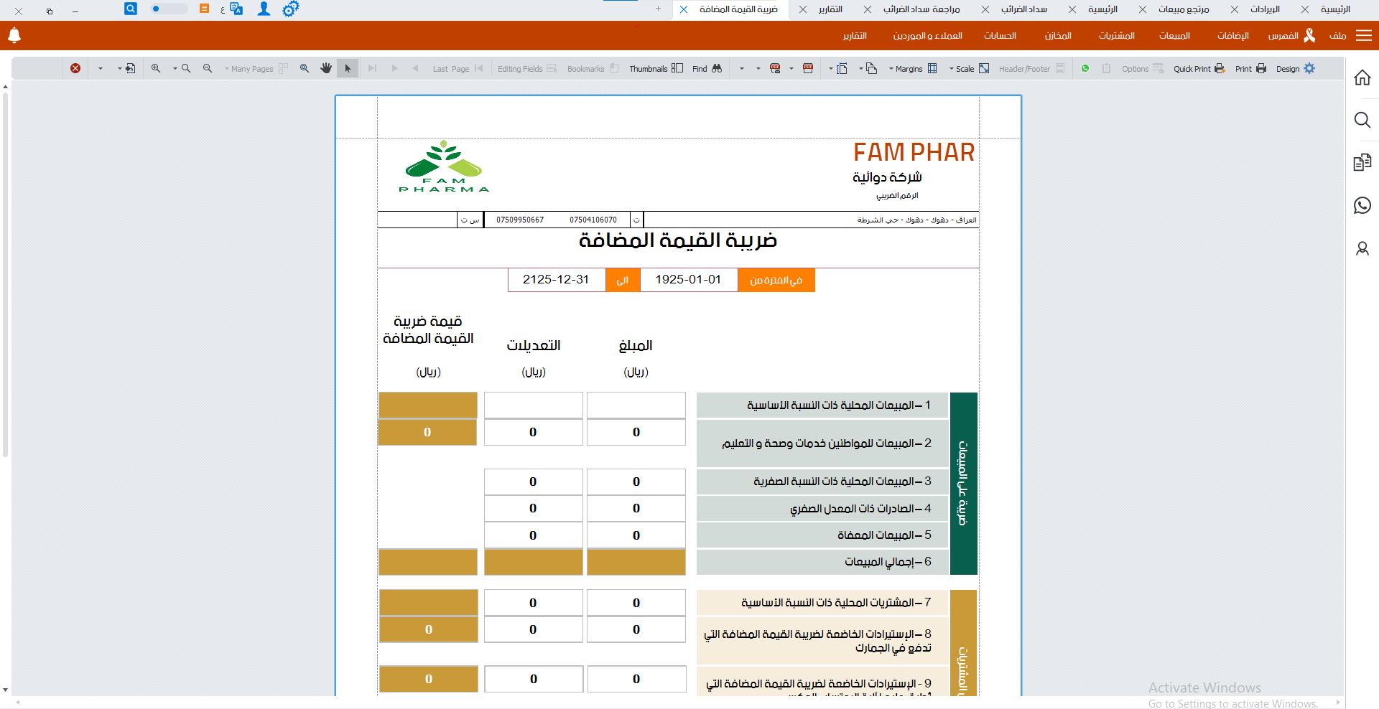Open the hamburger menu at top right
This screenshot has height=709, width=1379.
1364,35
